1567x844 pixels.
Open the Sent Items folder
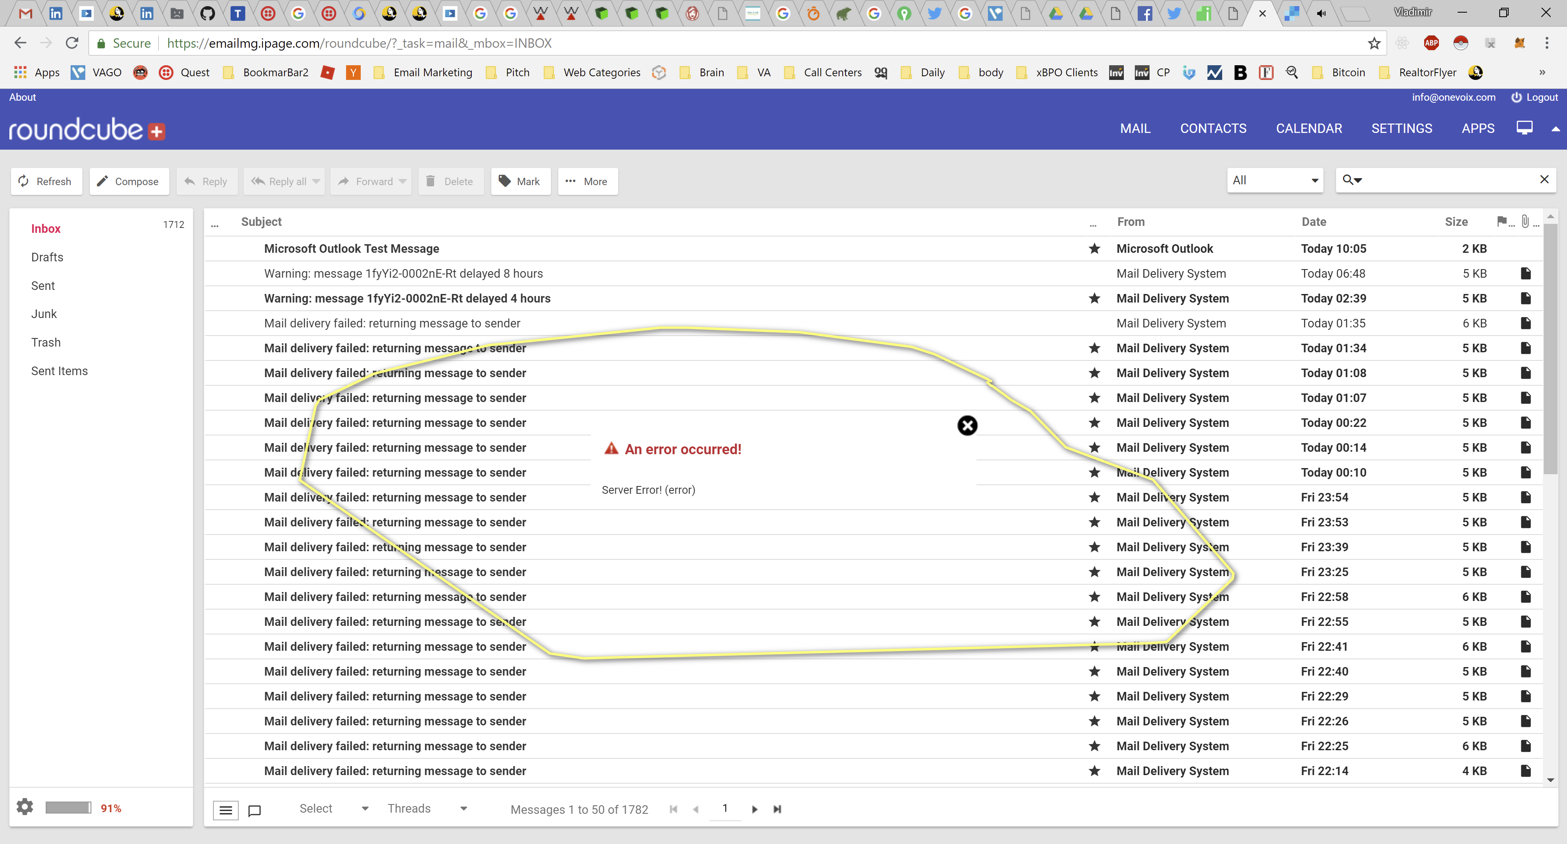click(59, 371)
